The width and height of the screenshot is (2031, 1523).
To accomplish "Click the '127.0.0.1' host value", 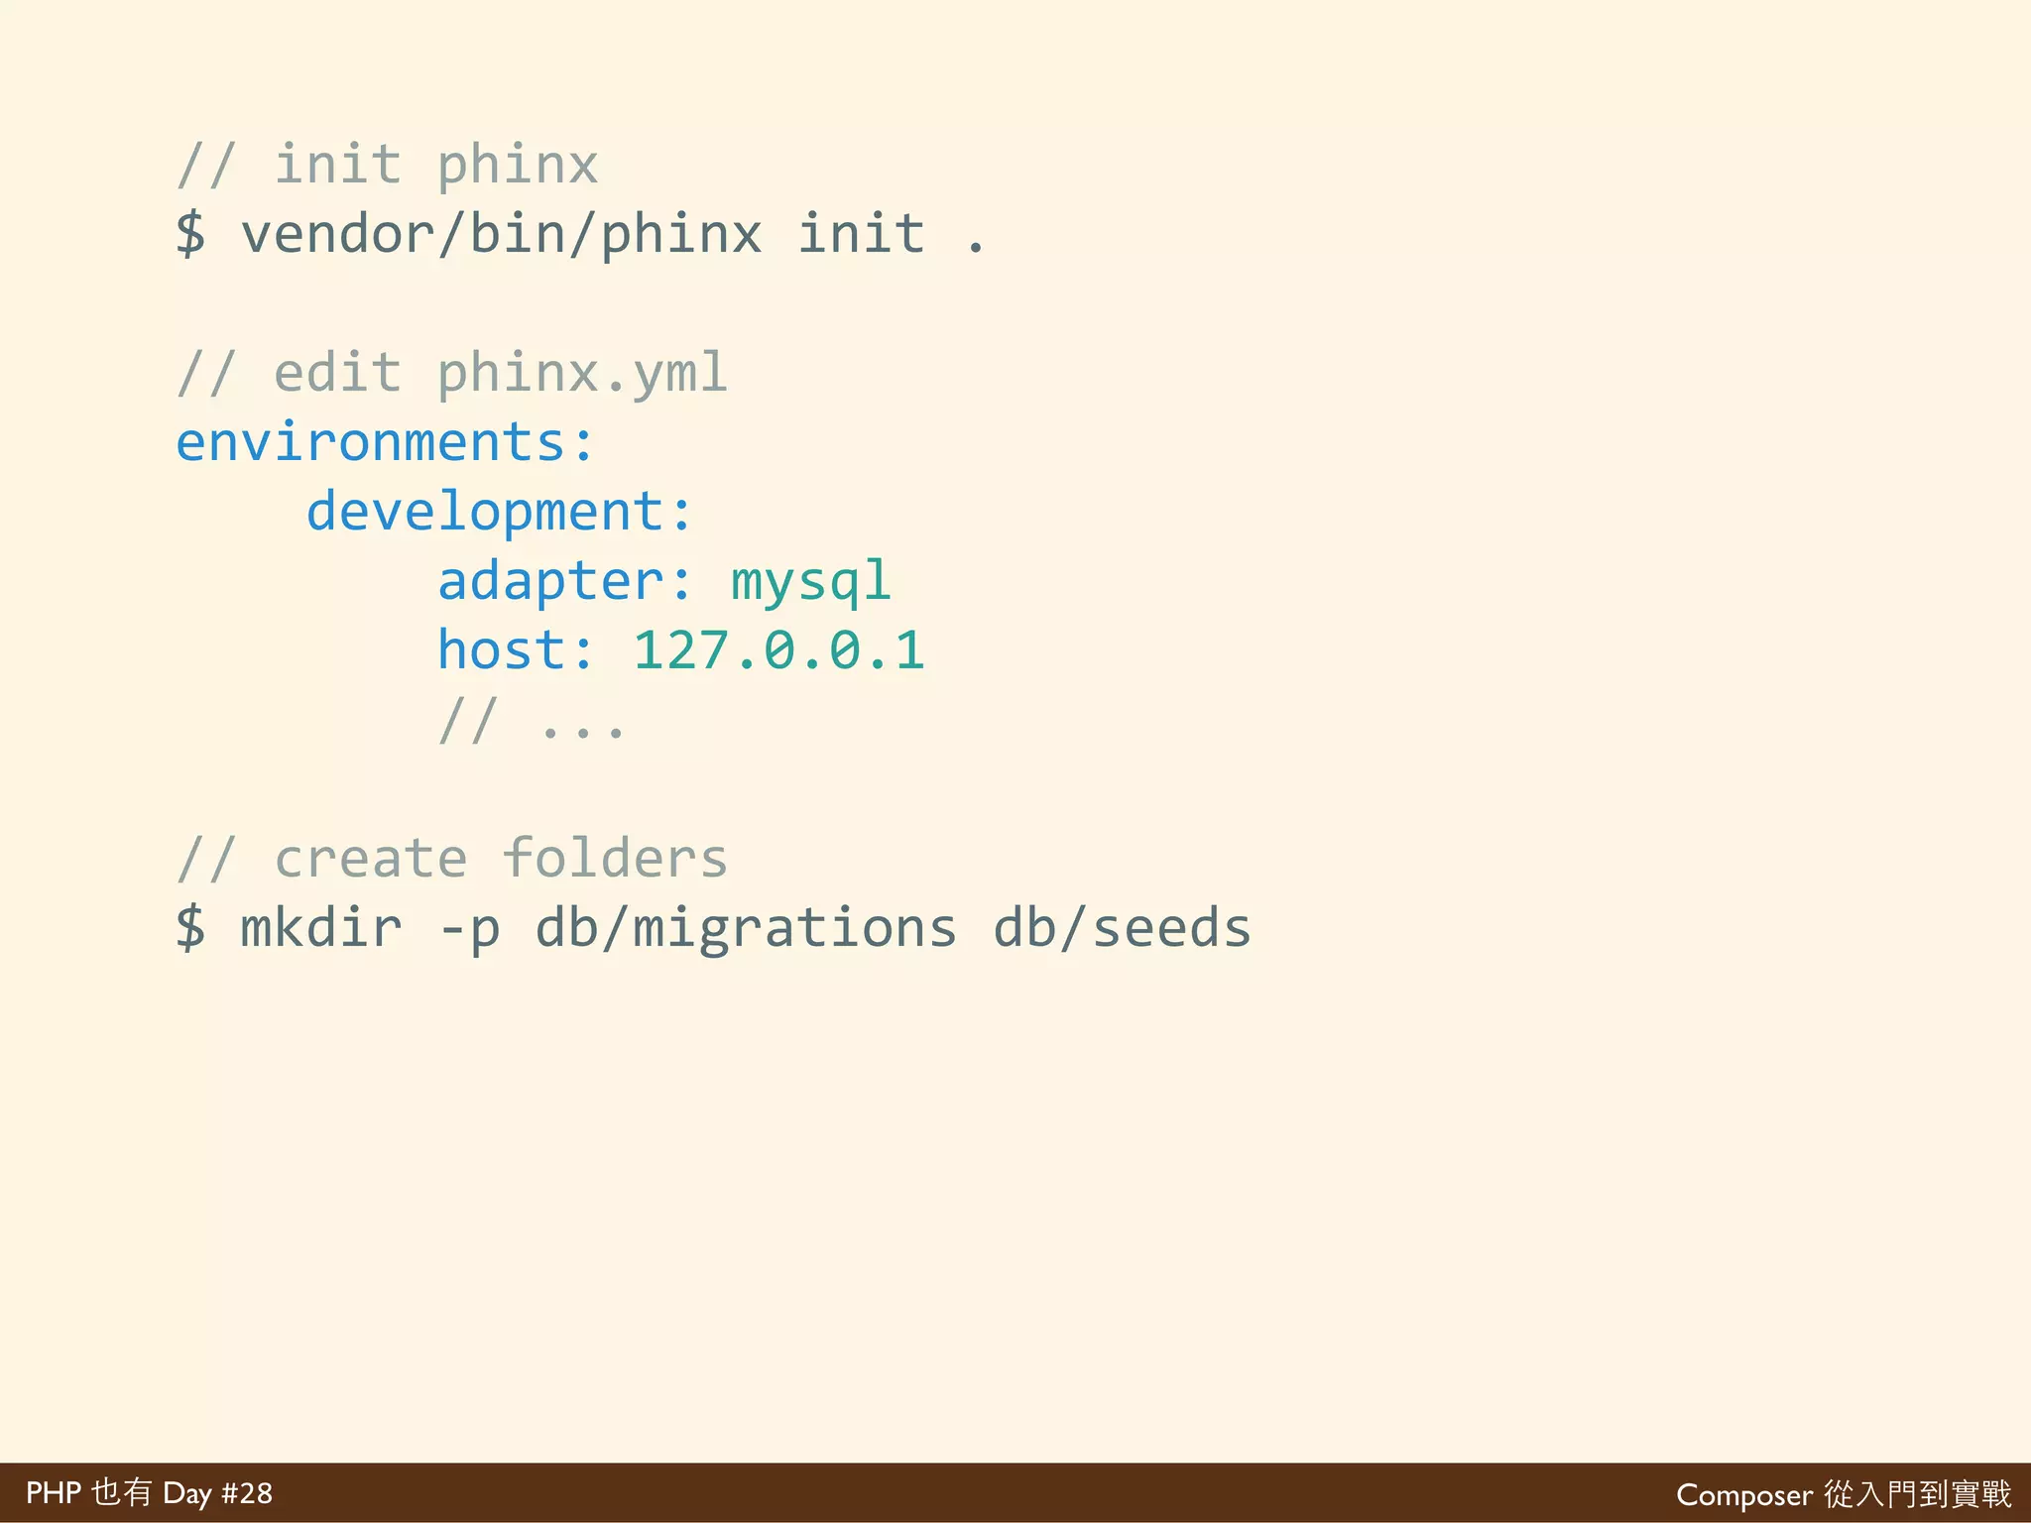I will tap(778, 650).
